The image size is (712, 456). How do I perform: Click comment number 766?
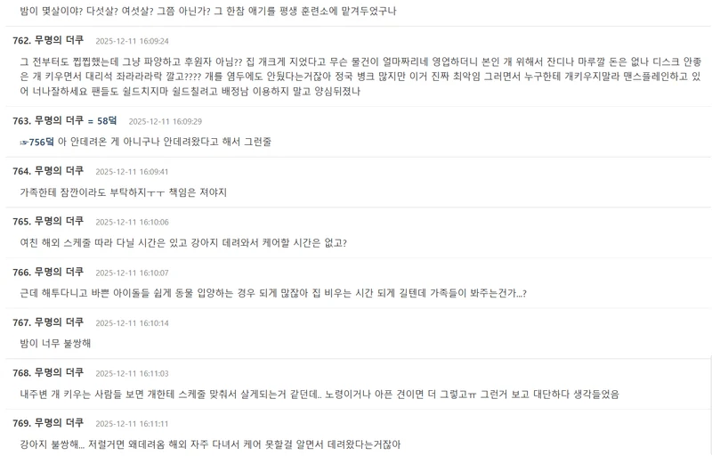click(x=21, y=272)
